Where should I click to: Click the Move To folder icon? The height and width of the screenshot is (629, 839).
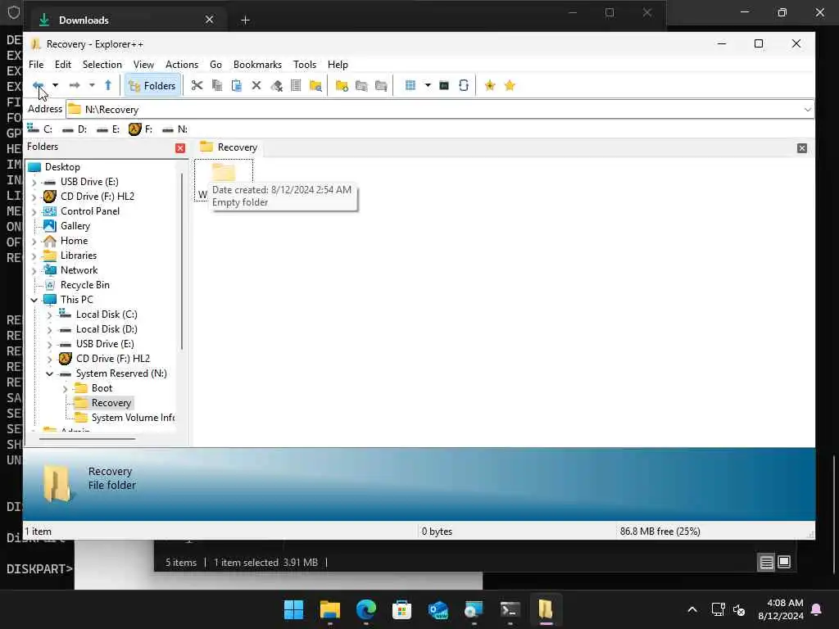381,85
